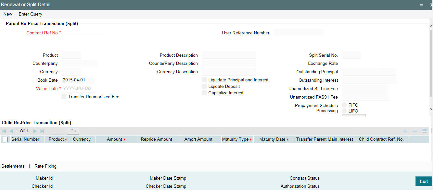Click the '1 Of 1' page indicator
433x190 pixels.
pos(22,131)
